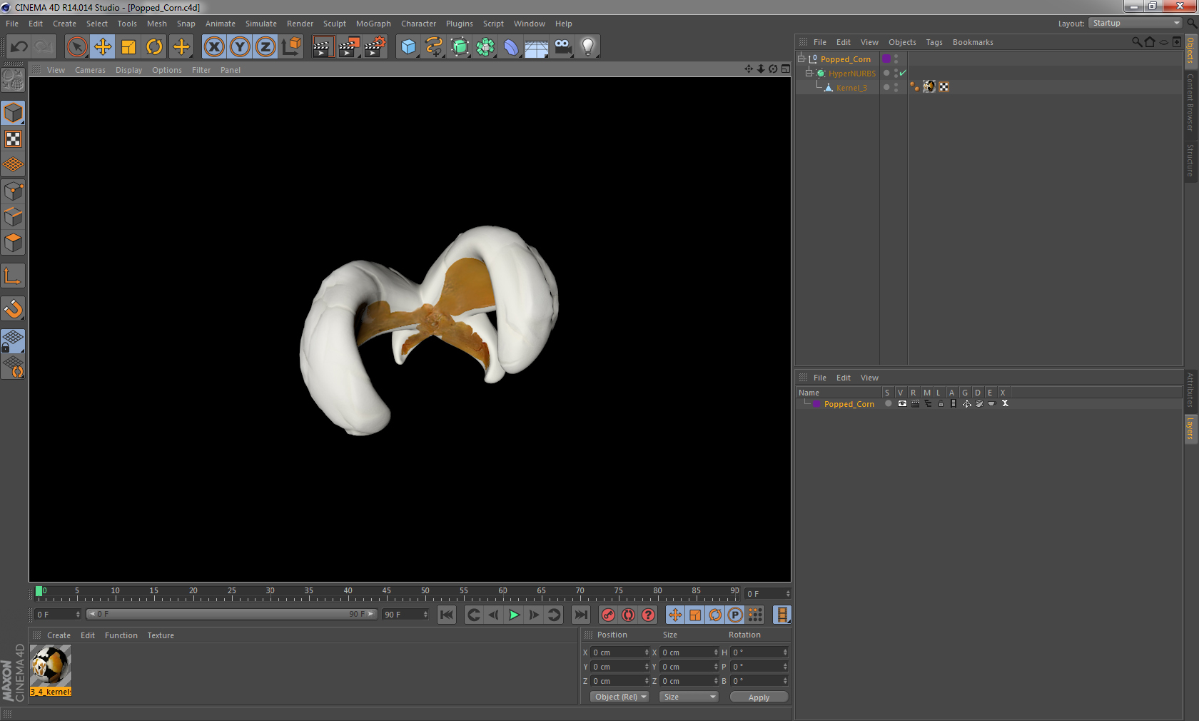1199x721 pixels.
Task: Open Floor environment objects icon
Action: (537, 47)
